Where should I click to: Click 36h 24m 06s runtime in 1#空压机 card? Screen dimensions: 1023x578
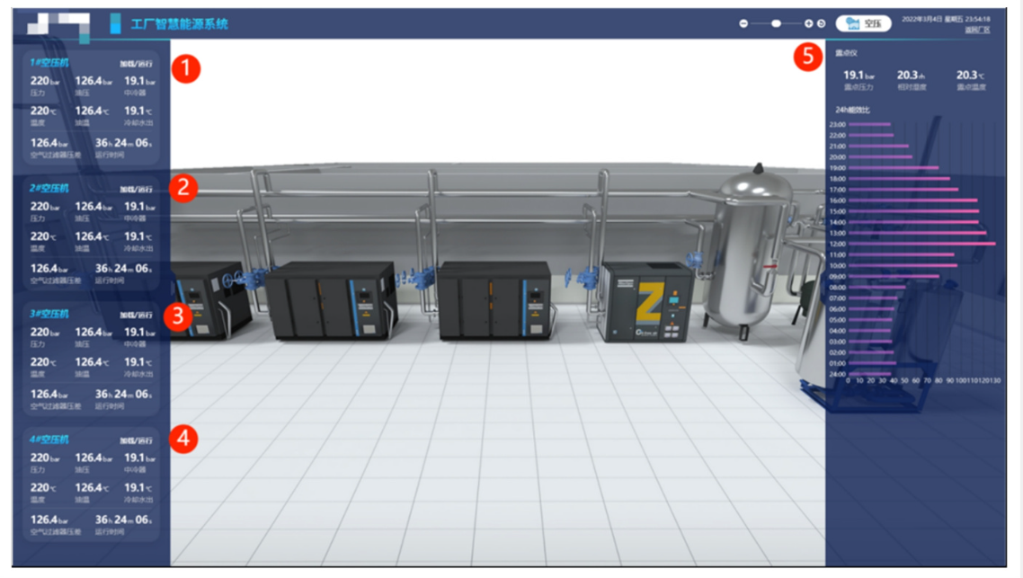(x=123, y=143)
